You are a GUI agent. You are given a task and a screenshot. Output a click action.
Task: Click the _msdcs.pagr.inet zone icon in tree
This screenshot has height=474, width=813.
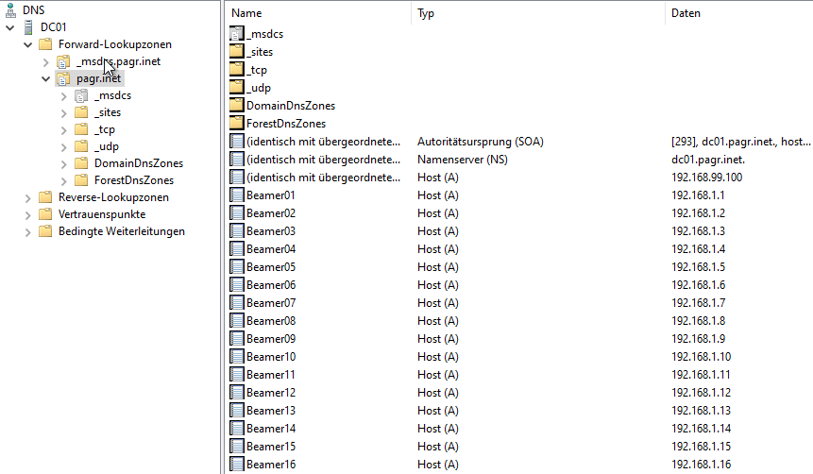coord(63,62)
